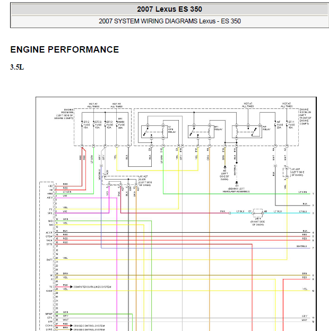Click the SPD terminal at pin 8
329x331 pixels.
pyautogui.click(x=50, y=213)
